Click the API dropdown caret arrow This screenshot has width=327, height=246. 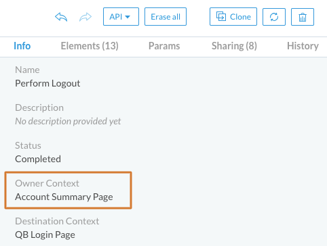click(x=128, y=17)
